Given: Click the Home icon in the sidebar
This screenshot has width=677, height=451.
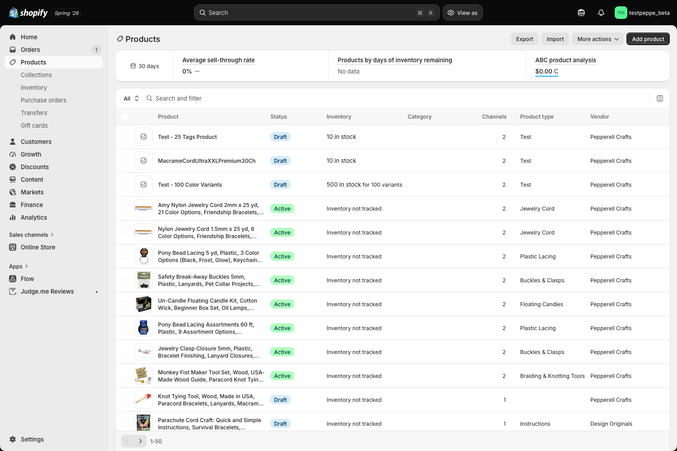Looking at the screenshot, I should pos(13,37).
